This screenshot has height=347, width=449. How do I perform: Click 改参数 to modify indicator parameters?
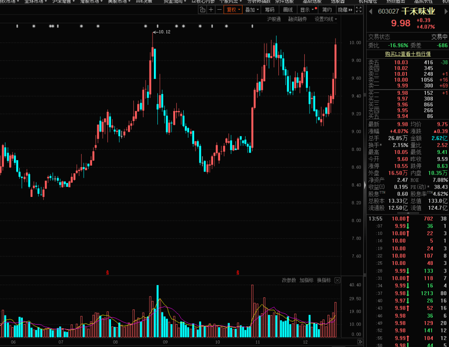[x=289, y=280]
